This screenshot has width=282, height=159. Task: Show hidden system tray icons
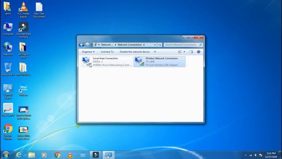tap(245, 155)
